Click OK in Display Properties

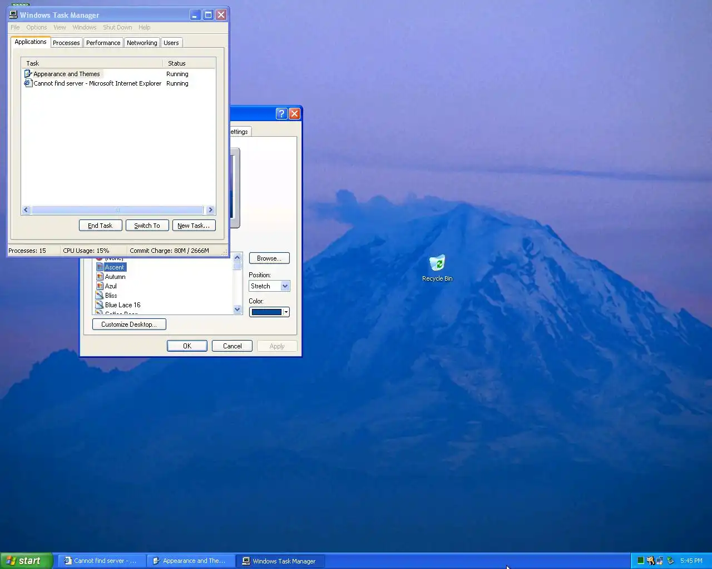[187, 346]
